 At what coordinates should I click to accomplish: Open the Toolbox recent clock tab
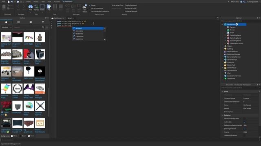pyautogui.click(x=31, y=22)
